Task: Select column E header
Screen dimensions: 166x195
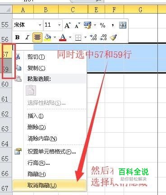Action: 96,10
